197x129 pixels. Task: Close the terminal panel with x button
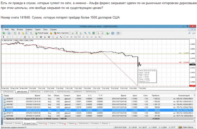(2, 94)
